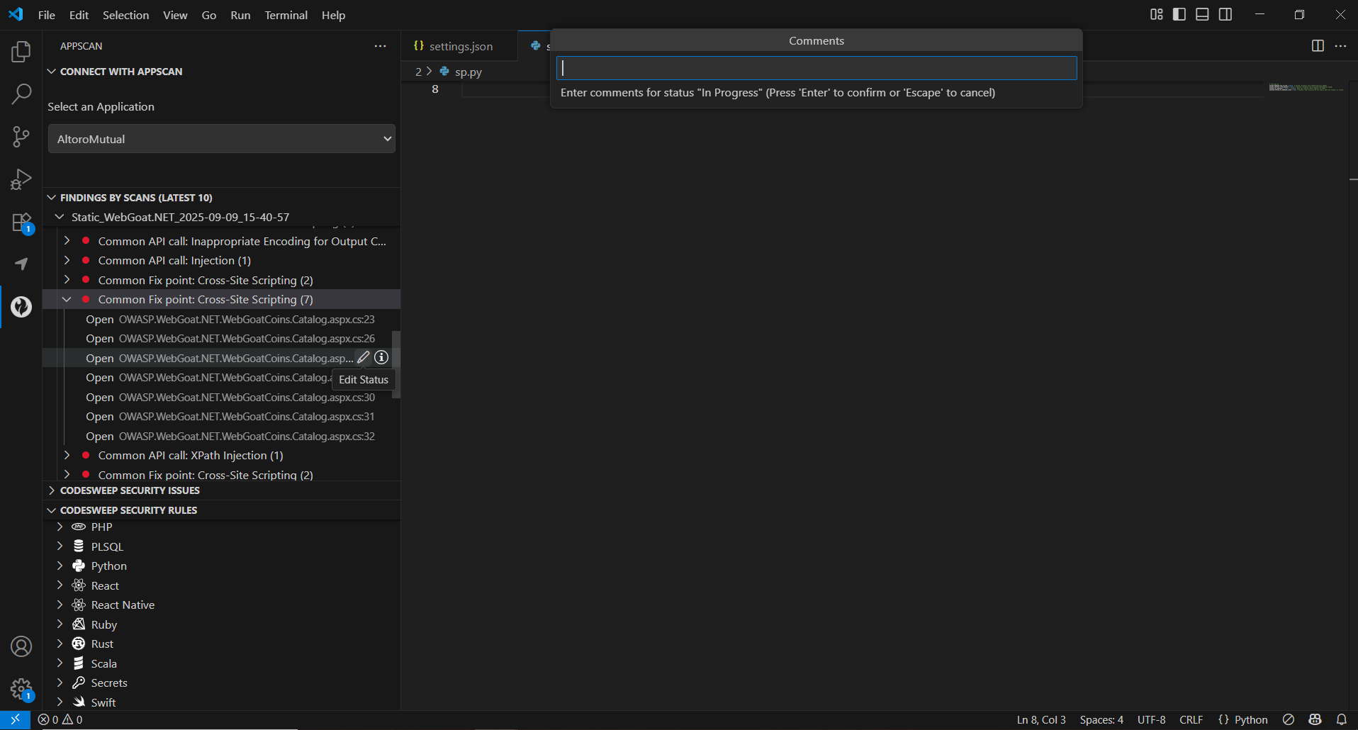Collapse CodeSweep Security Rules section
The height and width of the screenshot is (730, 1358).
[222, 510]
